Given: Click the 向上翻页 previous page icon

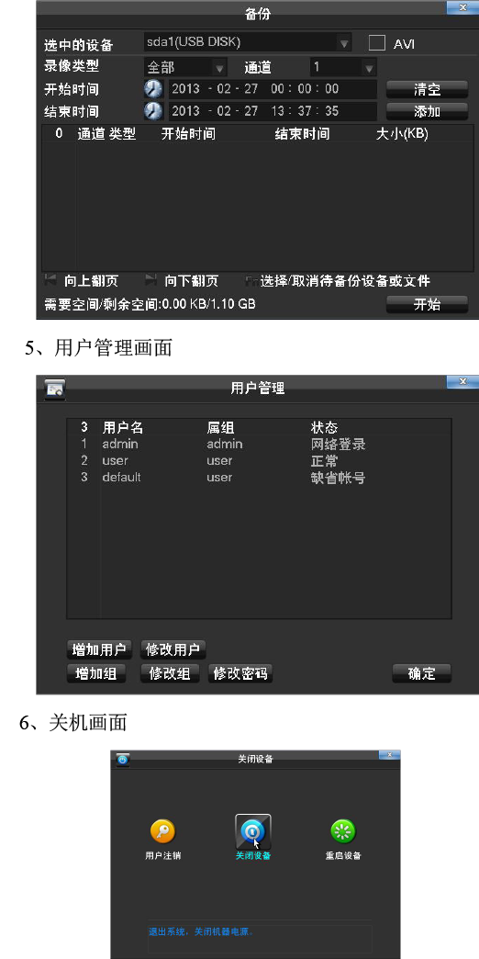Looking at the screenshot, I should tap(50, 281).
